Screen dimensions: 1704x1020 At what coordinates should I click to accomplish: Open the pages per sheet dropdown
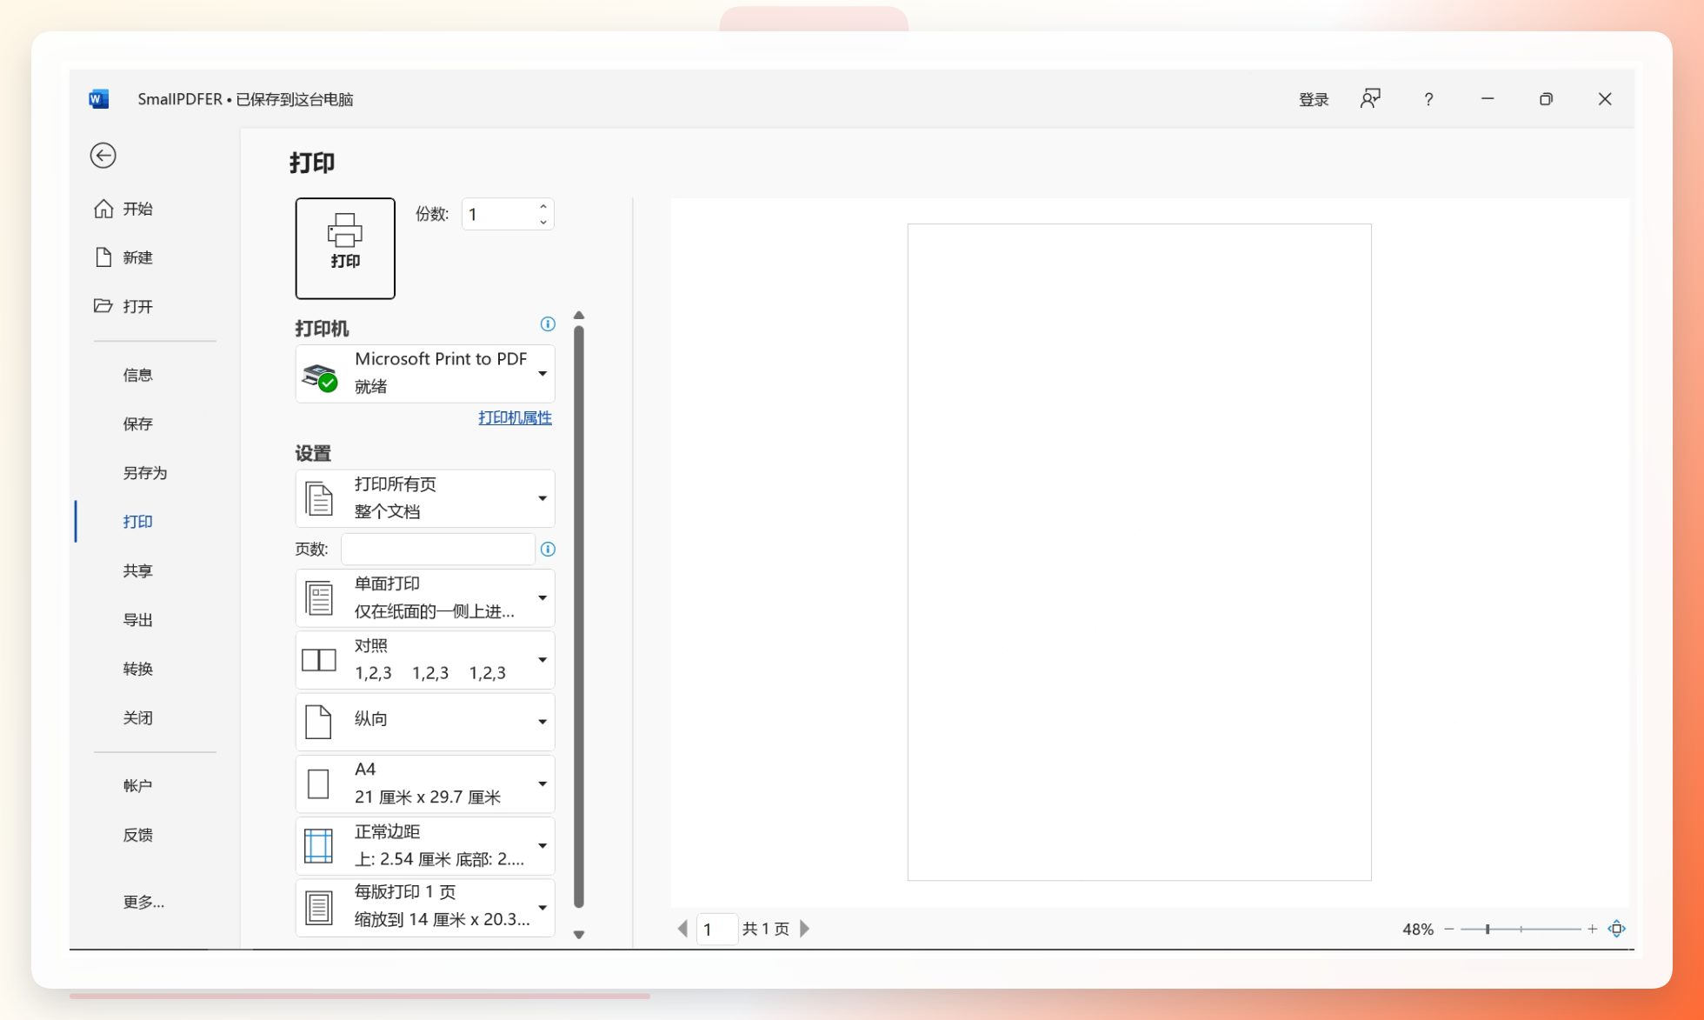[425, 908]
